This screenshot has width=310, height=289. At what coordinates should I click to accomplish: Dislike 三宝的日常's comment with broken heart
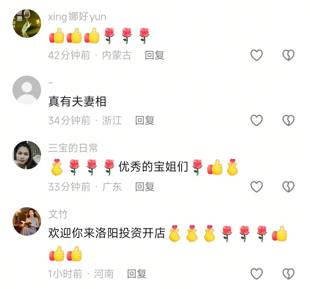point(288,187)
